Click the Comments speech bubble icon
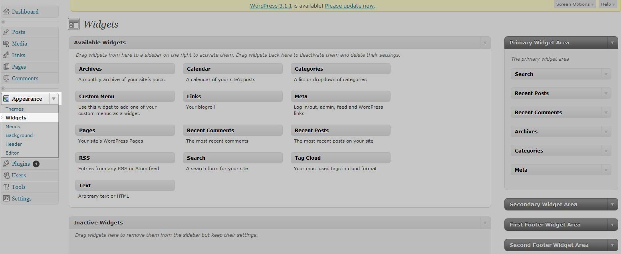621x254 pixels. click(x=6, y=78)
